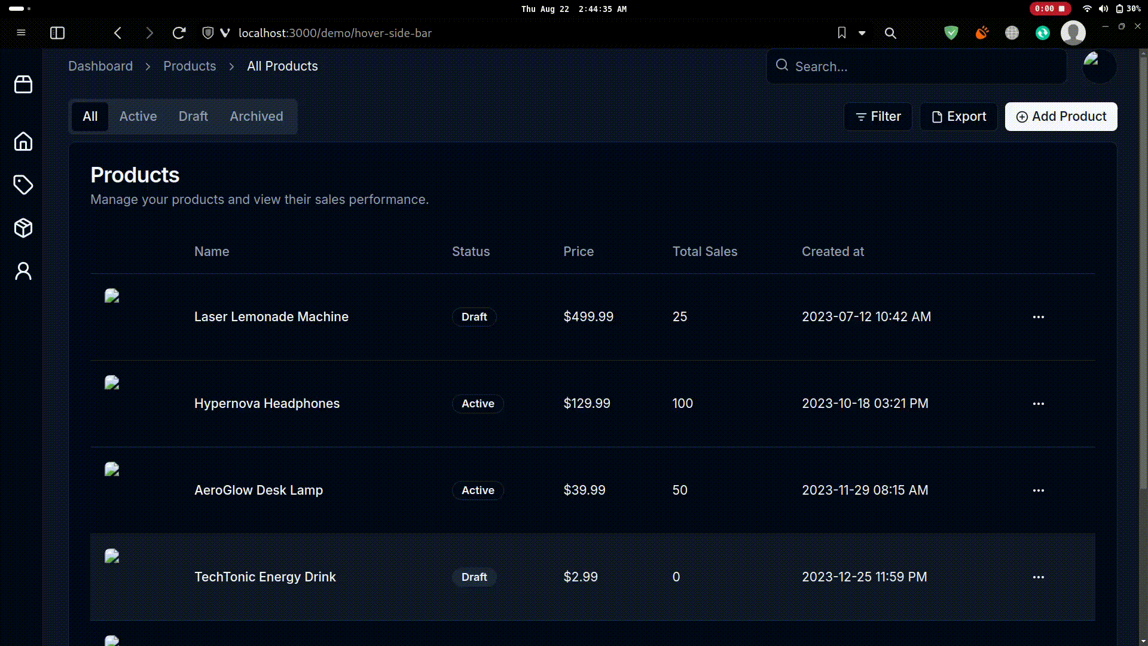Click the Search input field
1148x646 pixels.
(x=917, y=66)
